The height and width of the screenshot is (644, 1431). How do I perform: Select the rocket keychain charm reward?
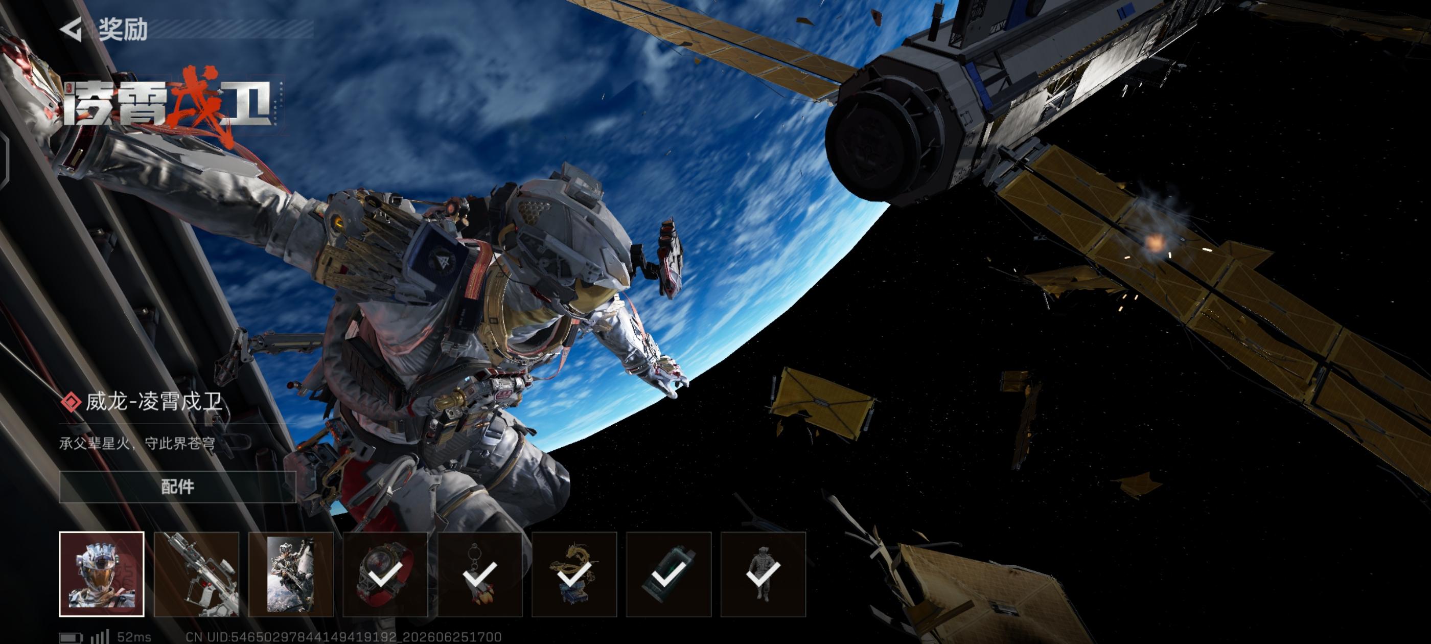(480, 574)
